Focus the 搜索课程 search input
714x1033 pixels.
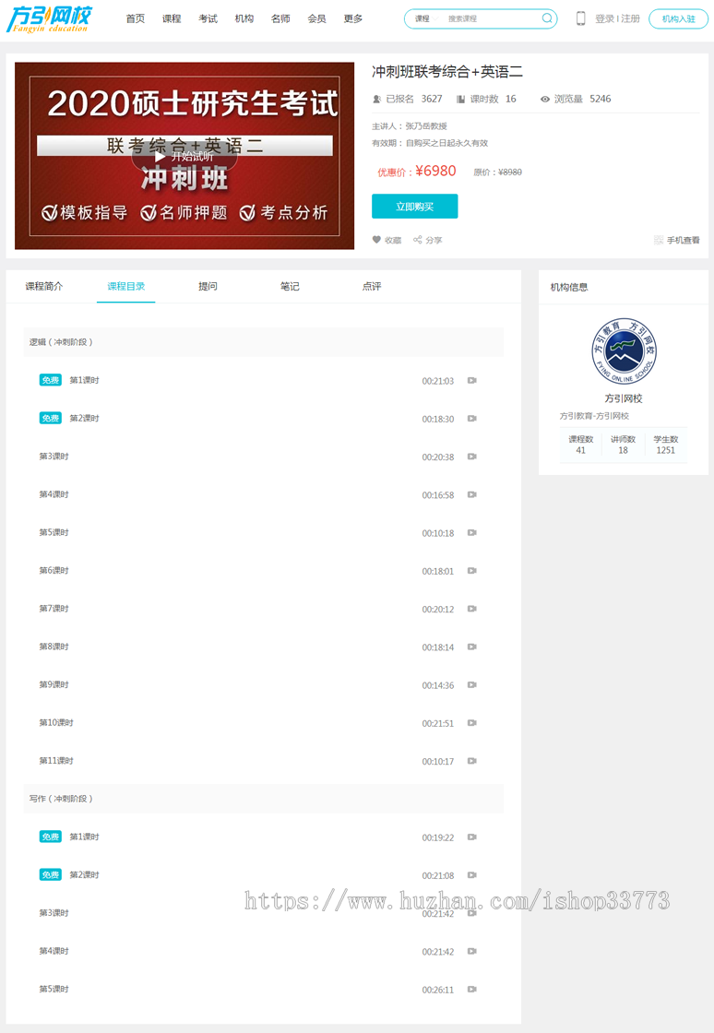click(492, 18)
